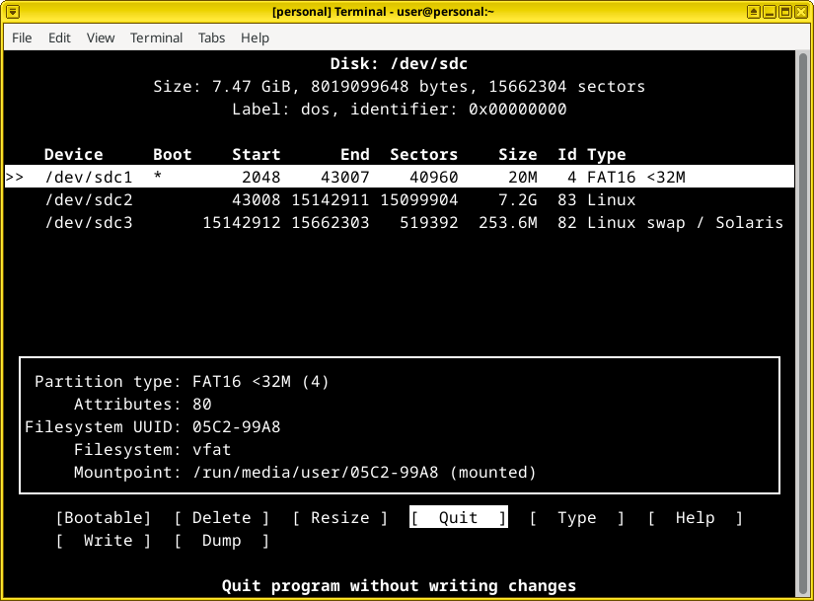Open the Terminal menu

click(x=156, y=38)
